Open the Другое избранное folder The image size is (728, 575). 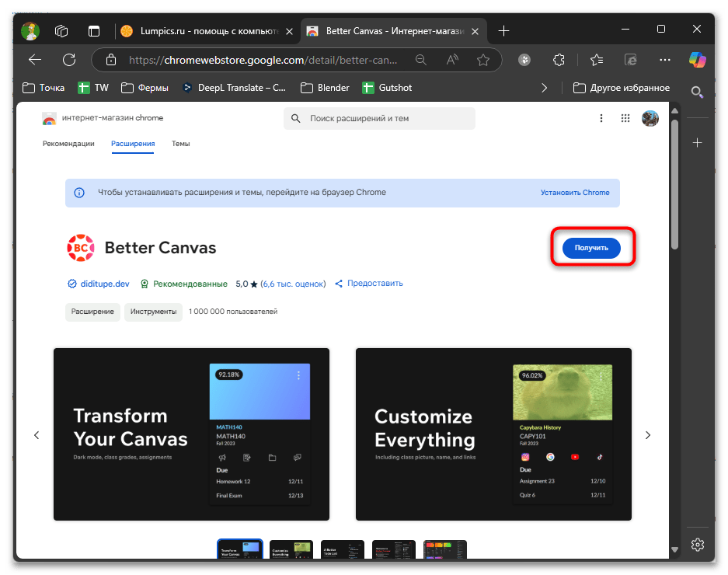622,88
